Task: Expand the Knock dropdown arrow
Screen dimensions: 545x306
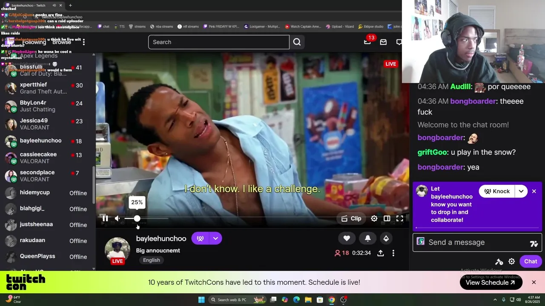Action: tap(521, 191)
